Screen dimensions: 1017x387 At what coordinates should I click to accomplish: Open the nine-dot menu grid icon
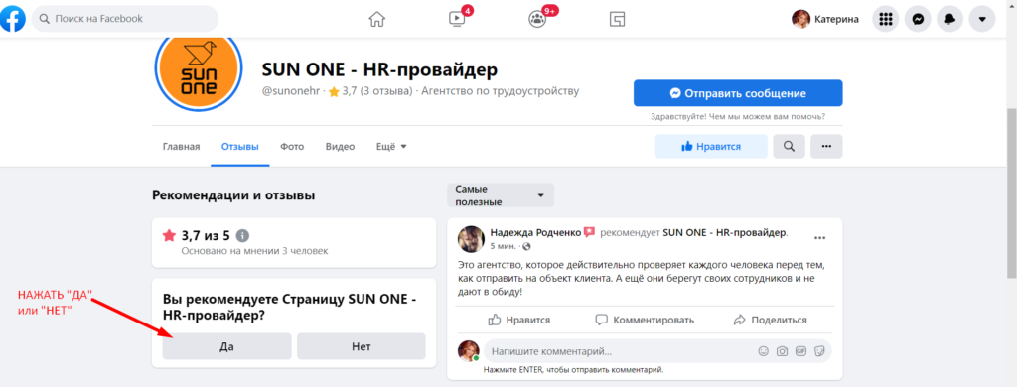point(885,20)
